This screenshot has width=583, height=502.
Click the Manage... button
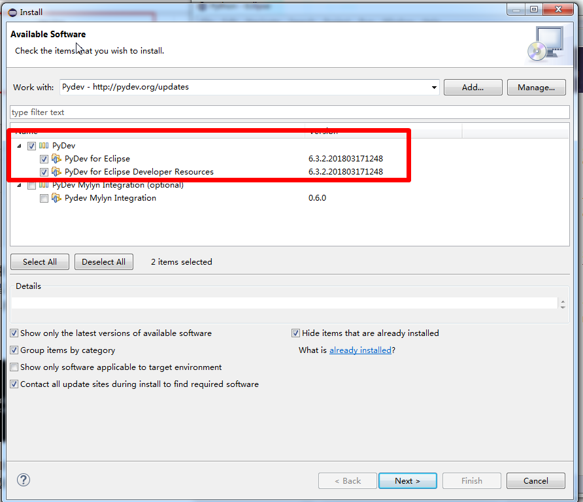[x=536, y=88]
